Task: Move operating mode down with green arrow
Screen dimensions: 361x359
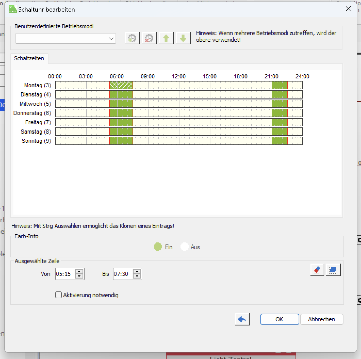Action: 183,38
